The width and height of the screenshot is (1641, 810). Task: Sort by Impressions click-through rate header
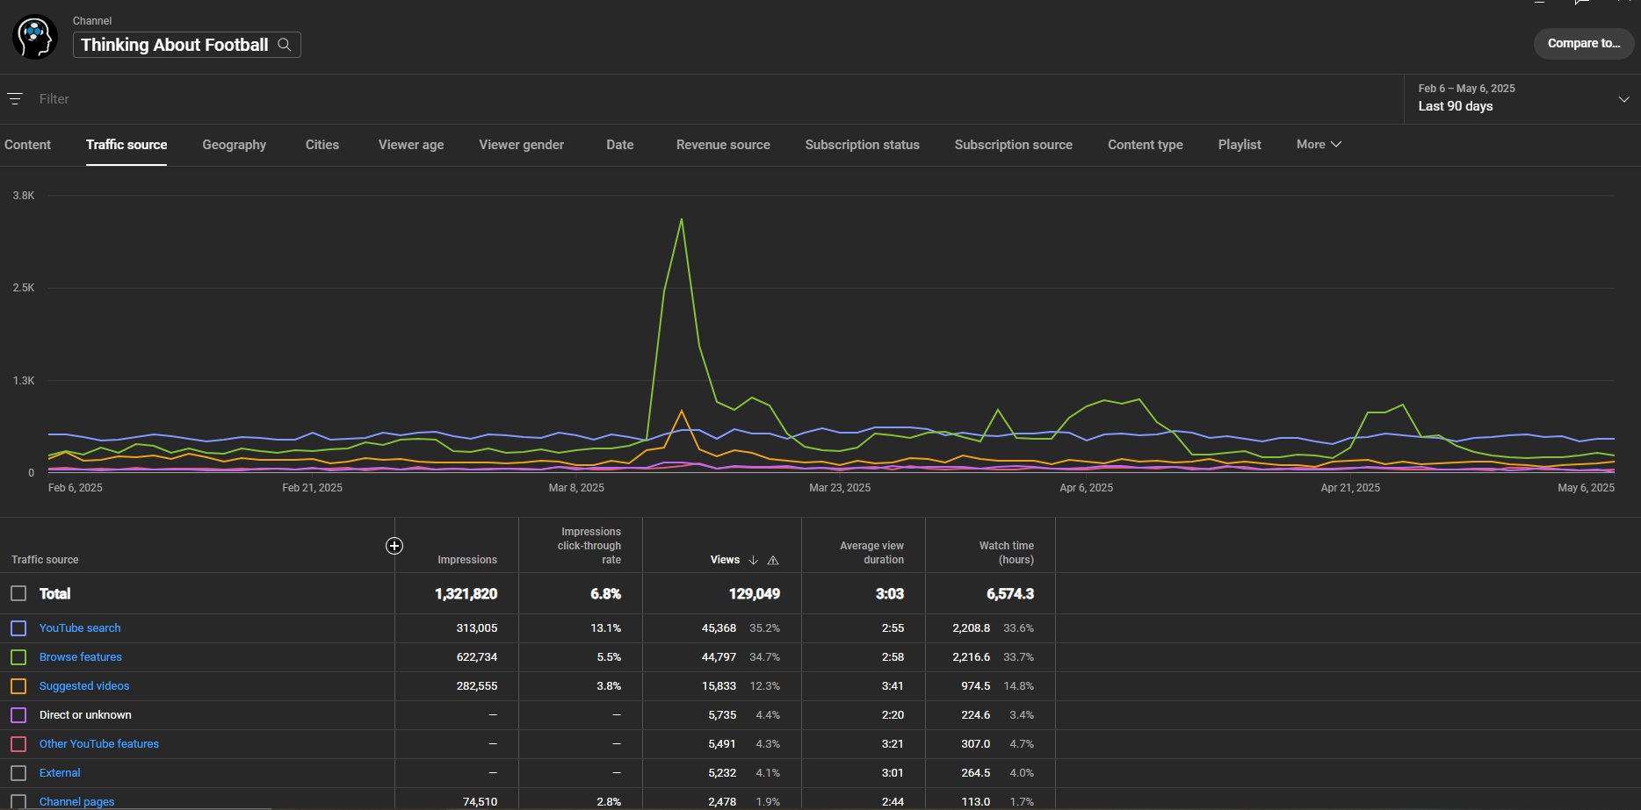click(x=589, y=546)
